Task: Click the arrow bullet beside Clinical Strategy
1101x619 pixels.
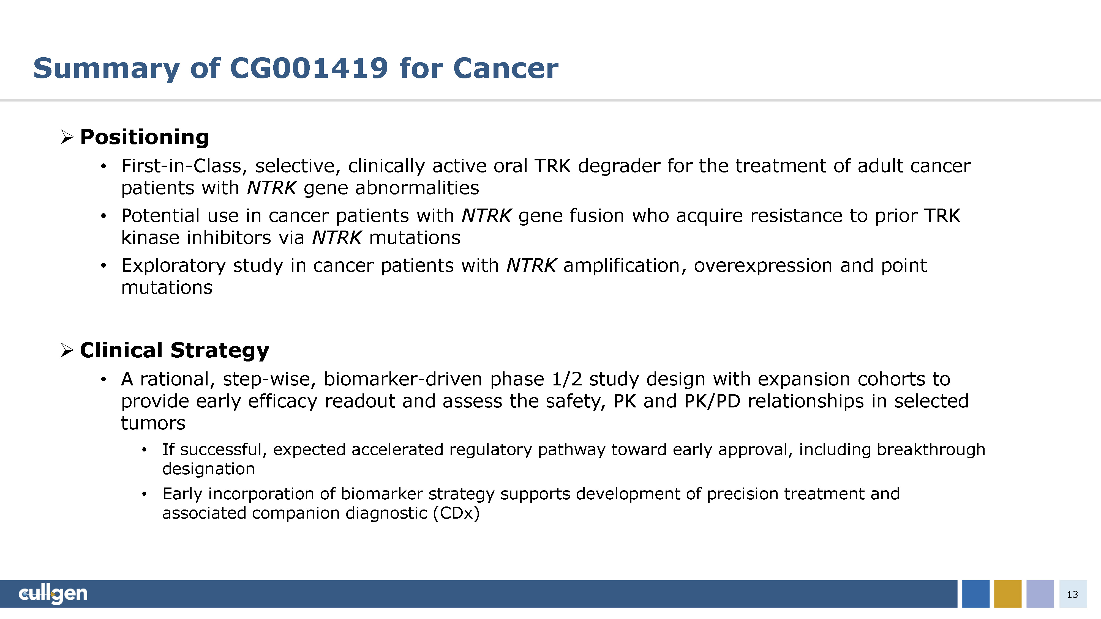Action: tap(67, 350)
